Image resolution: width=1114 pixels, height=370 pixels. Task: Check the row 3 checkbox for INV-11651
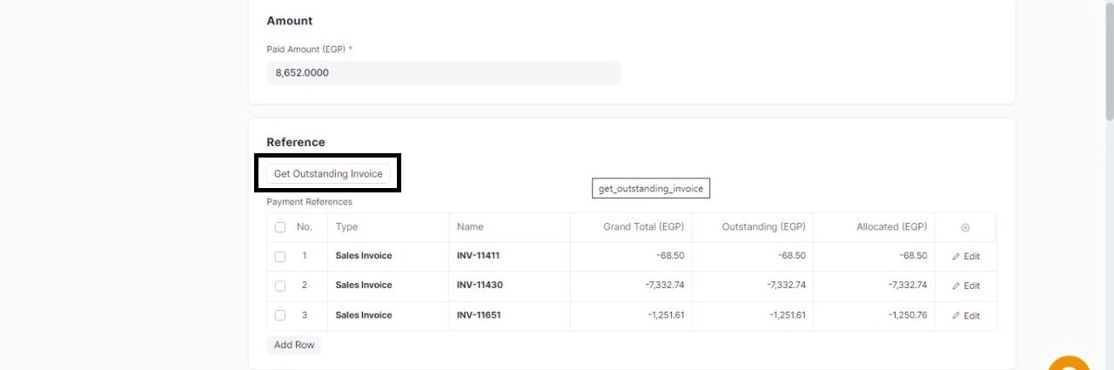click(280, 315)
